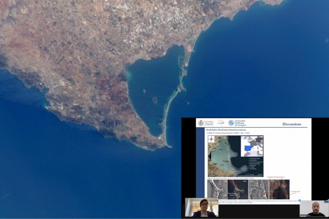Screen dimensions: 329x219
Task: Select the left participant video with glasses
Action: coord(202,208)
